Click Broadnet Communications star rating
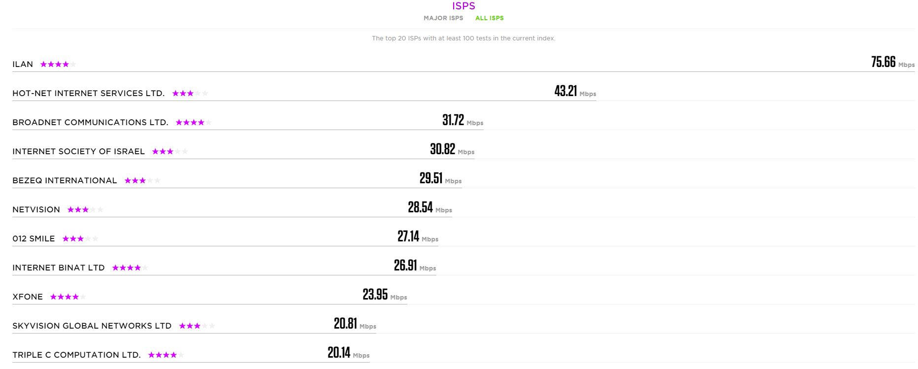Image resolution: width=918 pixels, height=369 pixels. [194, 123]
